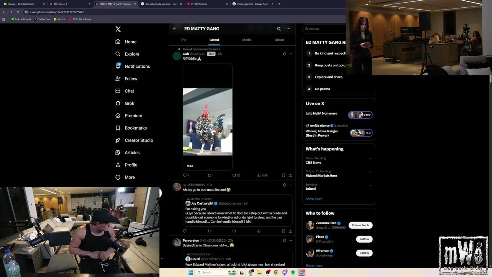Image resolution: width=492 pixels, height=277 pixels.
Task: Open more options on Gab's pinned post
Action: coord(290,54)
